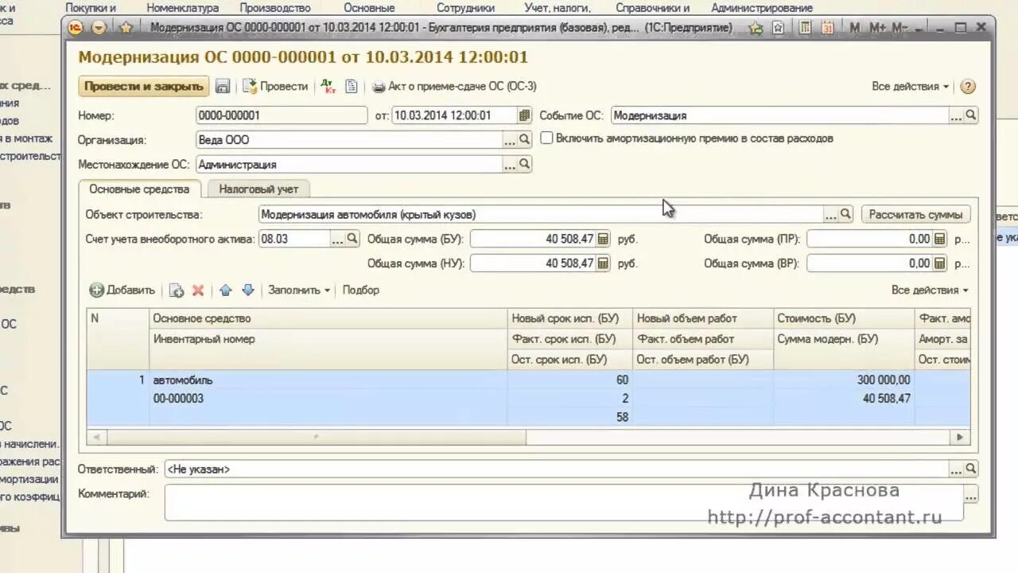The height and width of the screenshot is (573, 1018).
Task: Click table scrollbar left arrow
Action: point(97,437)
